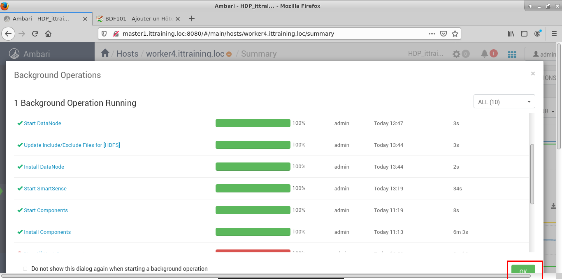Viewport: 562px width, 279px height.
Task: Open the page actions ellipsis menu
Action: click(432, 34)
